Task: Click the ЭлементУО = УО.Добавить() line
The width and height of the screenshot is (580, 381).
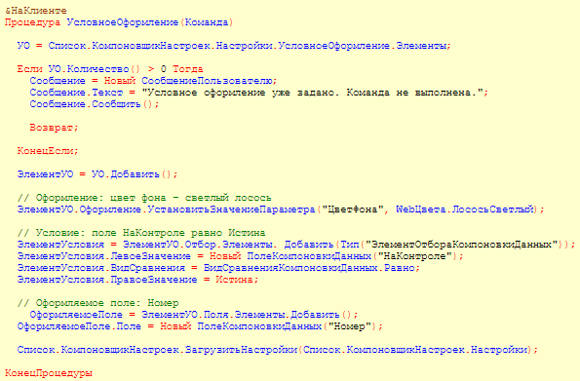Action: 97,174
